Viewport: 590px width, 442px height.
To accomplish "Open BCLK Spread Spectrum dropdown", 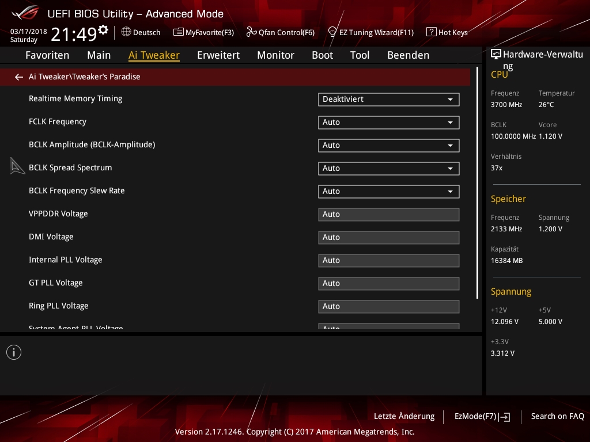I will click(x=389, y=169).
